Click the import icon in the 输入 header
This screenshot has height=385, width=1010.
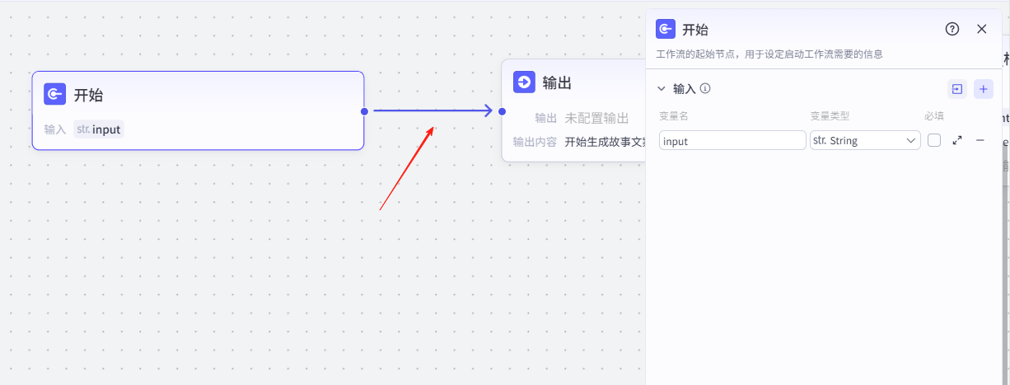(x=957, y=89)
